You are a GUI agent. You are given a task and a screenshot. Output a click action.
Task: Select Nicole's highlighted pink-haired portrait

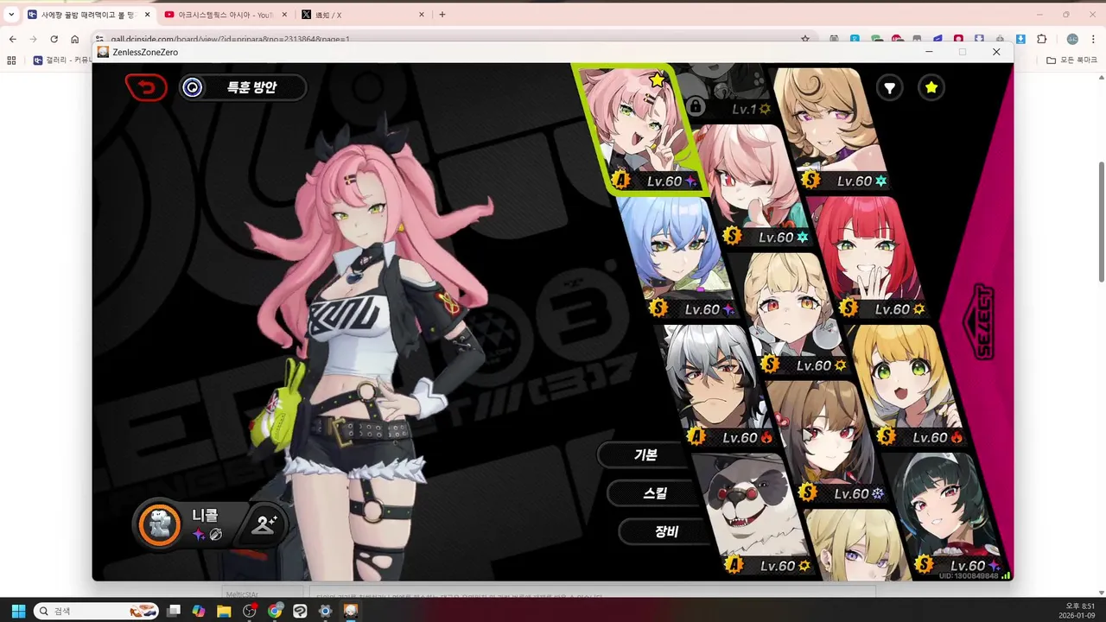641,130
